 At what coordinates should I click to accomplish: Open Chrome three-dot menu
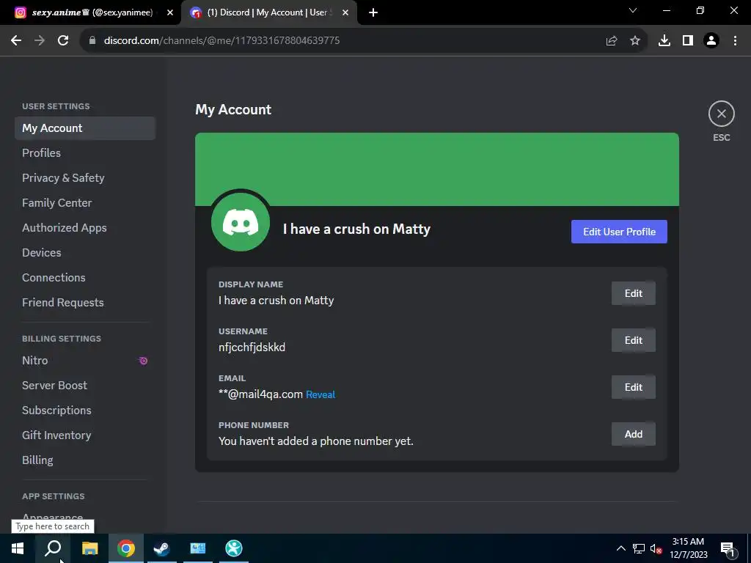735,41
